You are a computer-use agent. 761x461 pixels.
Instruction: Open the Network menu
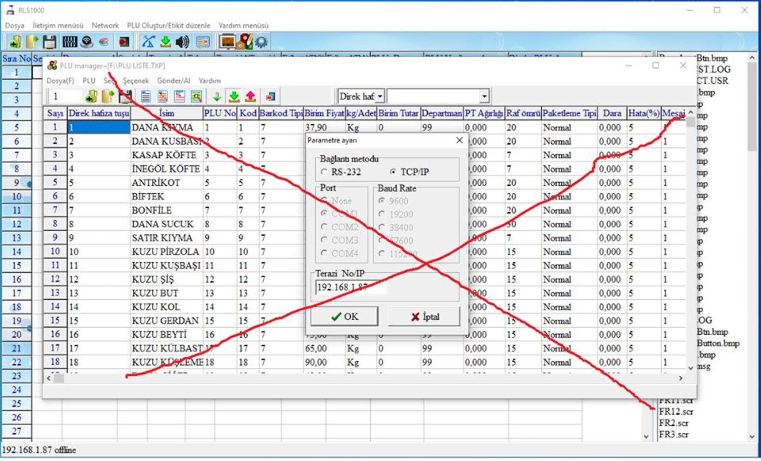105,25
